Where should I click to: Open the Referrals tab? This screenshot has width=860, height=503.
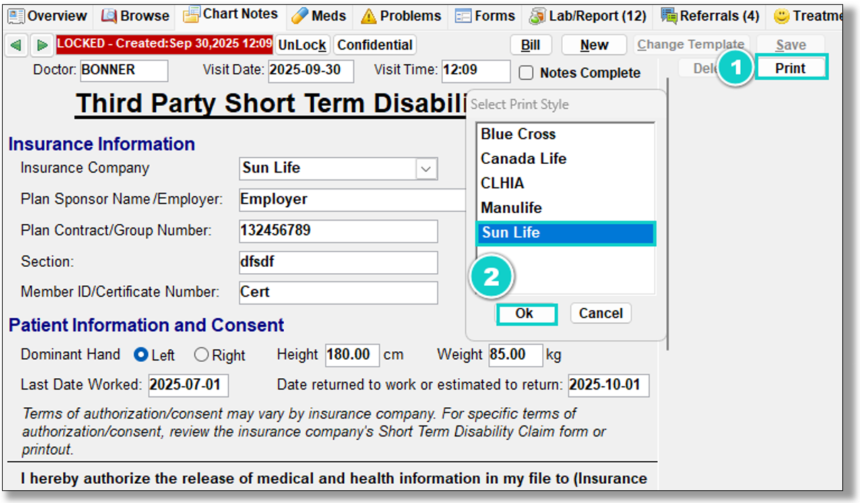tap(710, 16)
